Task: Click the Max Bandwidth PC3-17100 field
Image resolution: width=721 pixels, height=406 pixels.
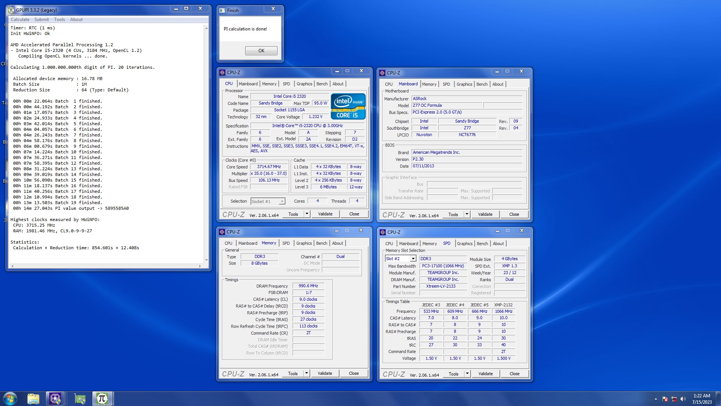Action: [443, 266]
